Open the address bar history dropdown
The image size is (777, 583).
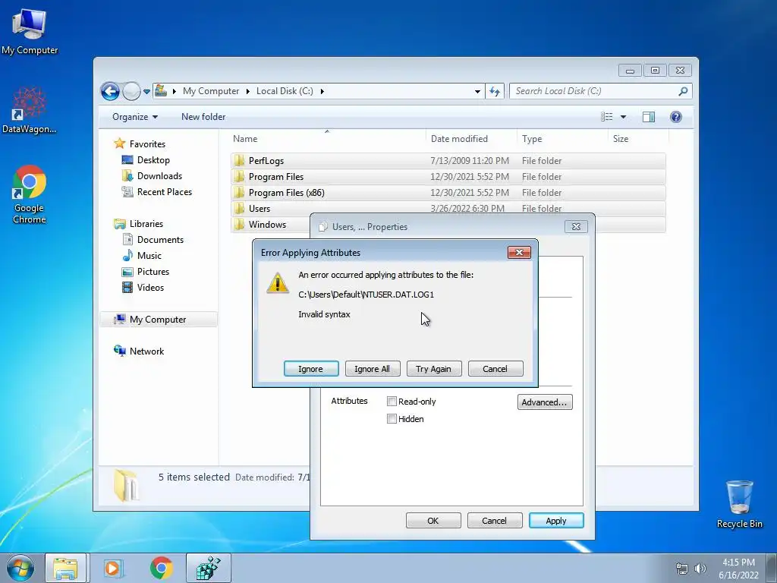pos(477,91)
